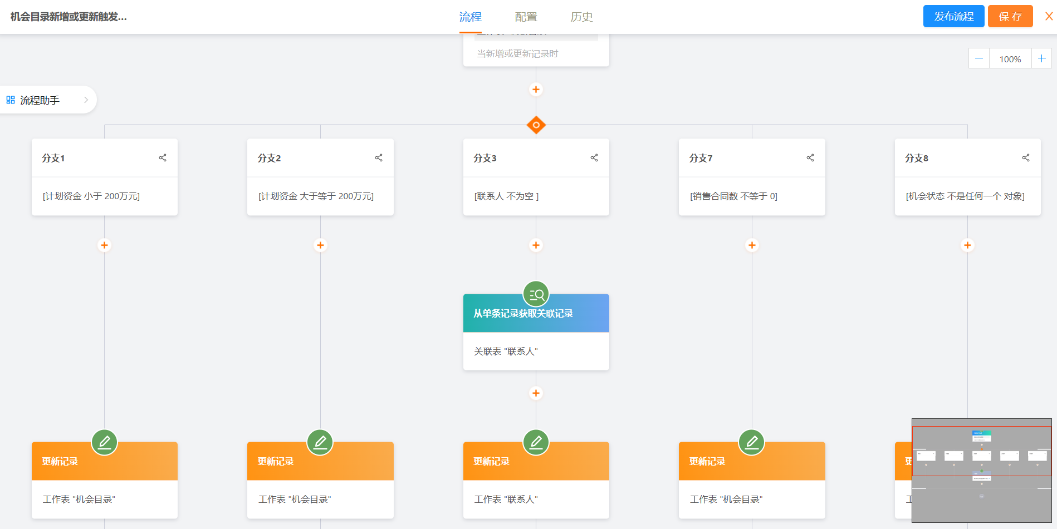Click the zoom-in plus button

[x=1042, y=58]
